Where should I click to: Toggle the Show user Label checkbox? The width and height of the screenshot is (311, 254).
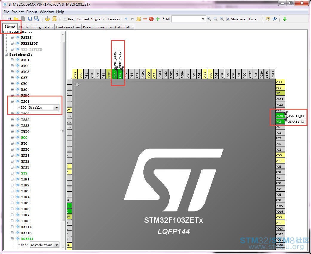click(228, 19)
